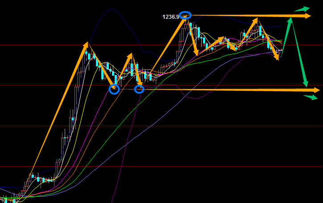Click the cyan consolidation candles before the rally
The image size is (323, 203).
coord(44,179)
